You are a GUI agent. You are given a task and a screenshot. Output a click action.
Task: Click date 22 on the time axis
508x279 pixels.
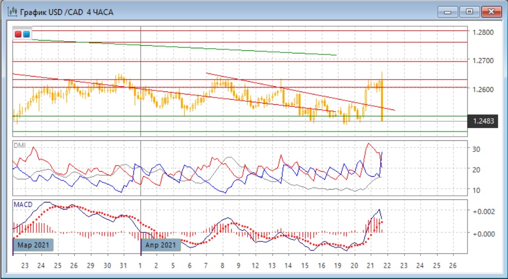387,266
